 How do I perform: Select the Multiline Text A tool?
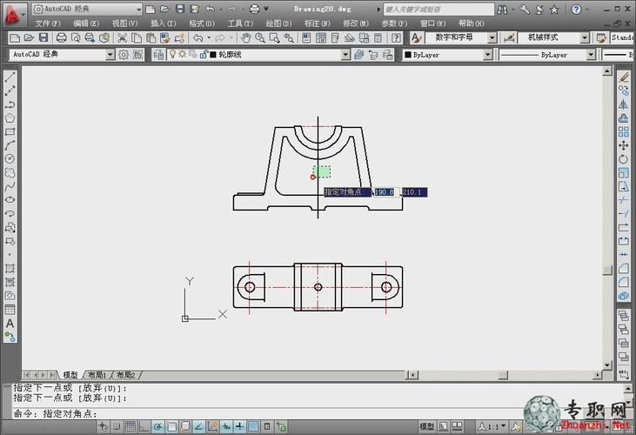10,323
